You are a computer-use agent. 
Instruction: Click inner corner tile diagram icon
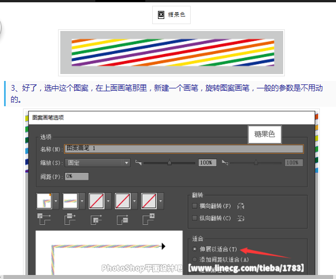point(96,220)
